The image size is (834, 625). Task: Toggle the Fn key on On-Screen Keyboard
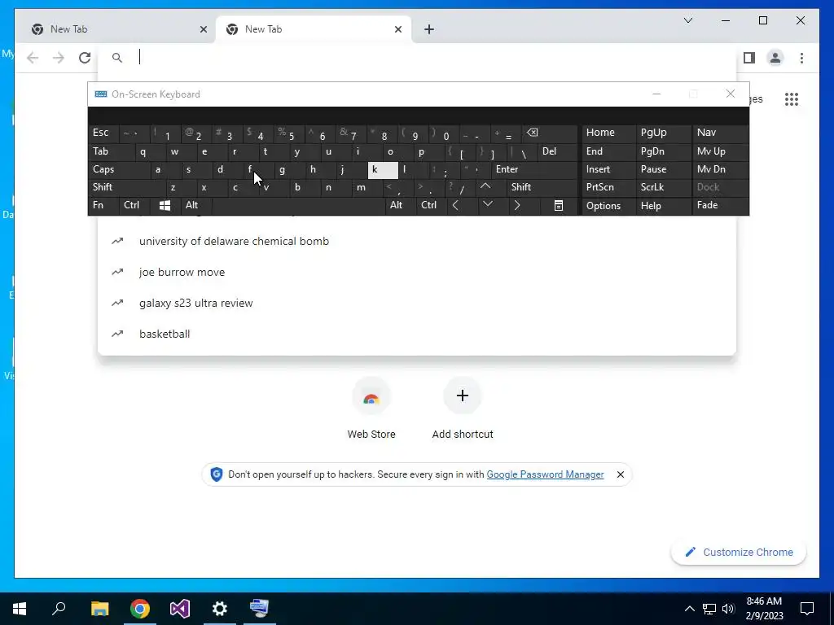click(x=103, y=206)
